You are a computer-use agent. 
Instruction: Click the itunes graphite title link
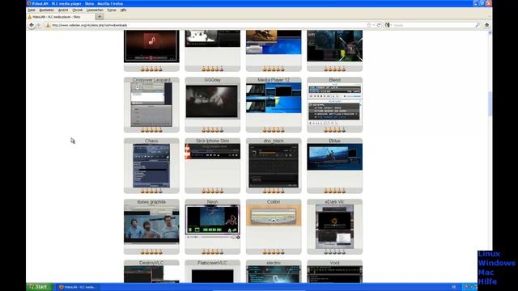pos(151,202)
